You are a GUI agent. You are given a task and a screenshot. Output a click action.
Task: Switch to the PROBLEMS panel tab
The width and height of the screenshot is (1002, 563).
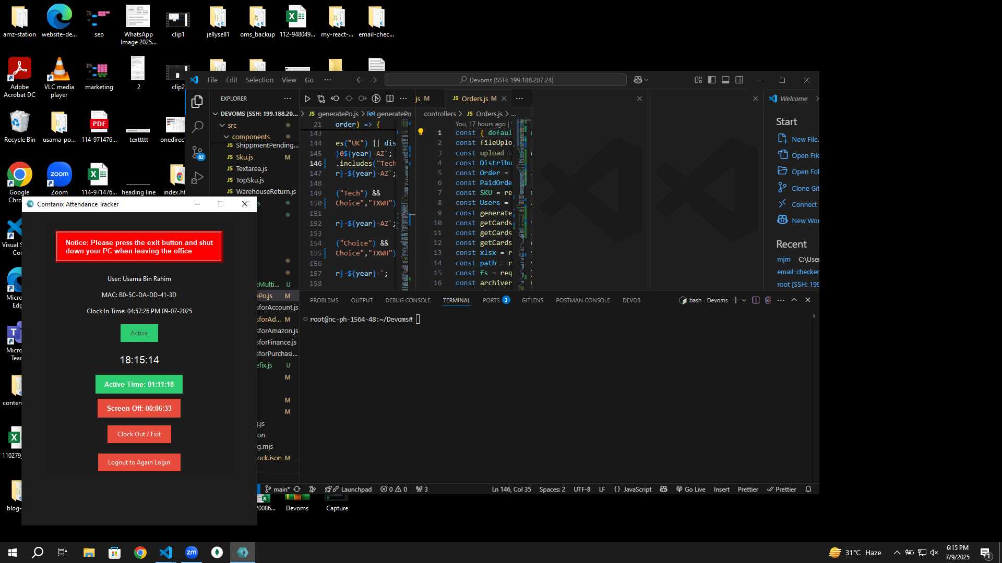click(324, 300)
